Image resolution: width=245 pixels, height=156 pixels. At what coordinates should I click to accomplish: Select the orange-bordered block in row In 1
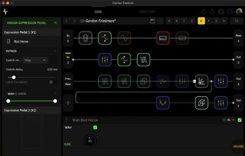coord(124,38)
